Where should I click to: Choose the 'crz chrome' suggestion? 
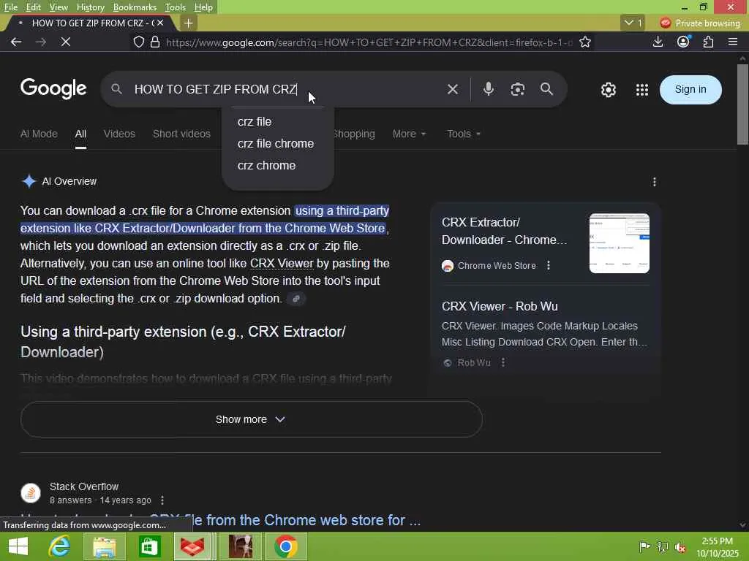point(277,166)
